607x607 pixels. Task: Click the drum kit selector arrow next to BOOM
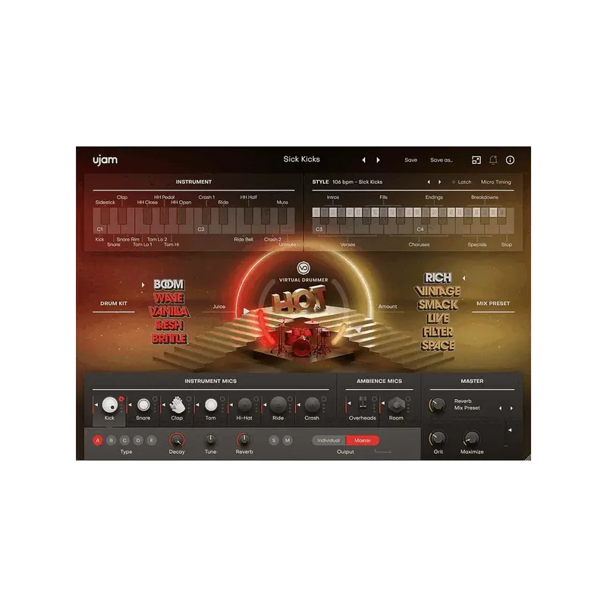pyautogui.click(x=143, y=285)
